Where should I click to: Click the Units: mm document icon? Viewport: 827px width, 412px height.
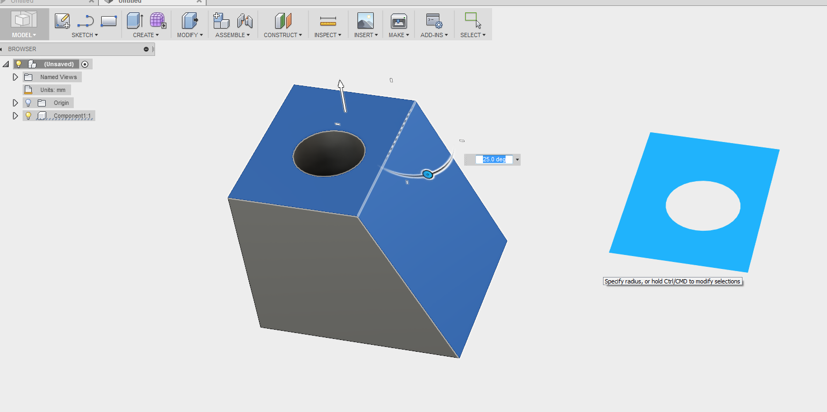(x=29, y=90)
